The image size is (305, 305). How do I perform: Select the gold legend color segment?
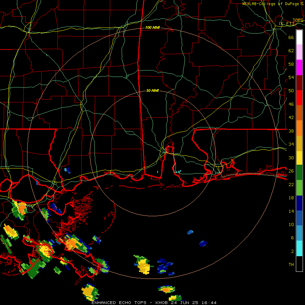click(299, 144)
